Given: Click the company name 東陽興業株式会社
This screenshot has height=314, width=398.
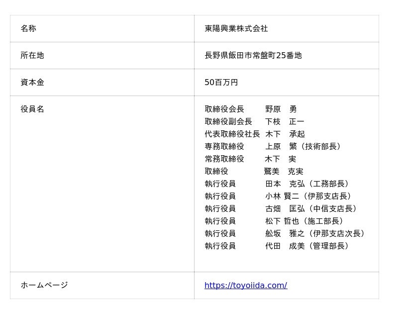Looking at the screenshot, I should point(236,28).
